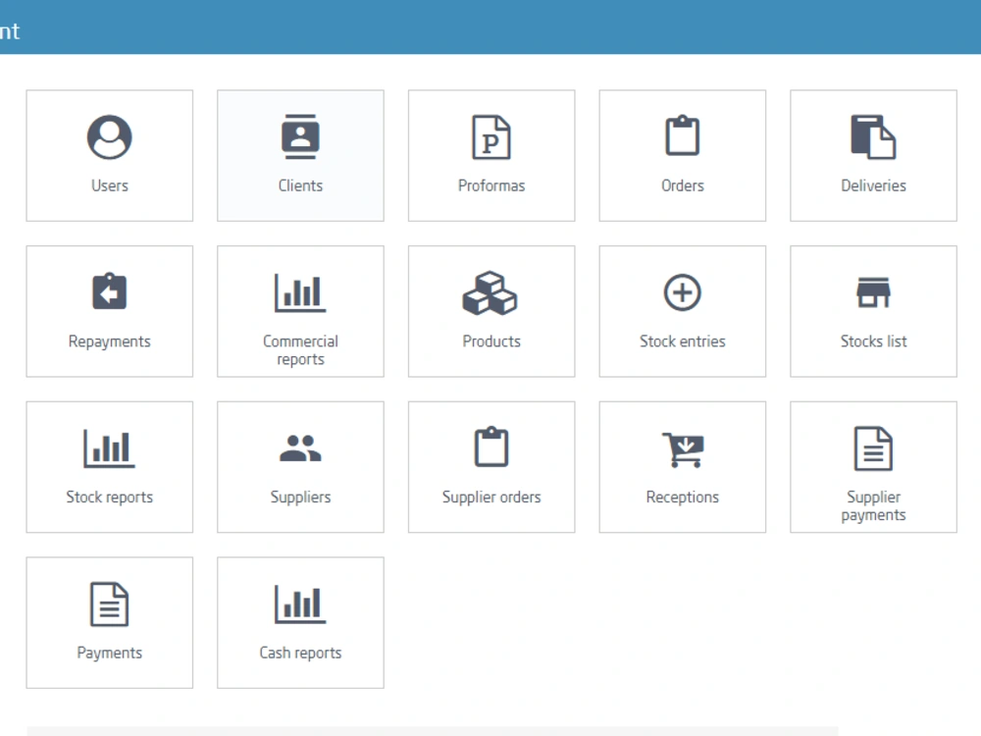Open the Repayments return clipboard icon
Image resolution: width=981 pixels, height=736 pixels.
[x=110, y=291]
